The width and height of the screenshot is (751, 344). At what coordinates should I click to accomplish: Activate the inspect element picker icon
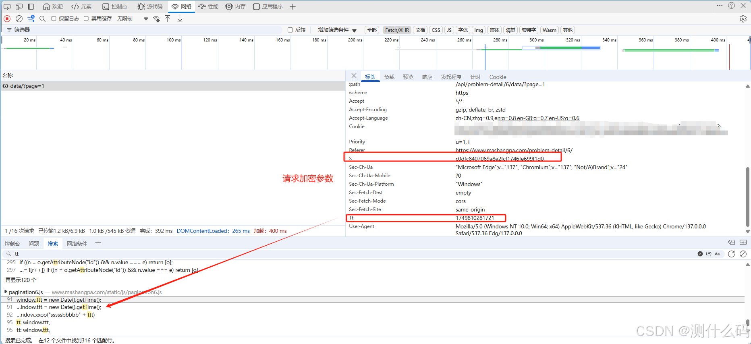(x=7, y=6)
